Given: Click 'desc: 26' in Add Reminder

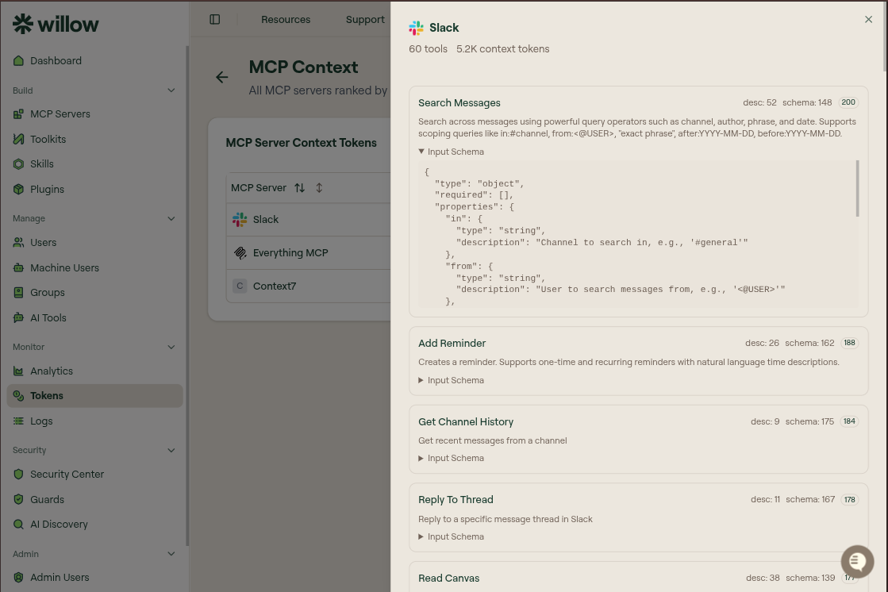Looking at the screenshot, I should pyautogui.click(x=762, y=344).
